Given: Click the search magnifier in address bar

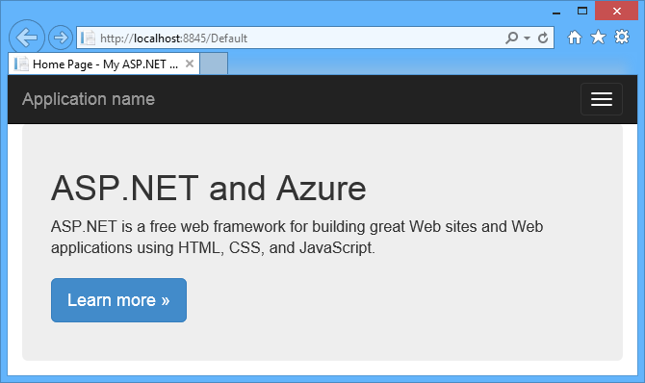Looking at the screenshot, I should (512, 38).
